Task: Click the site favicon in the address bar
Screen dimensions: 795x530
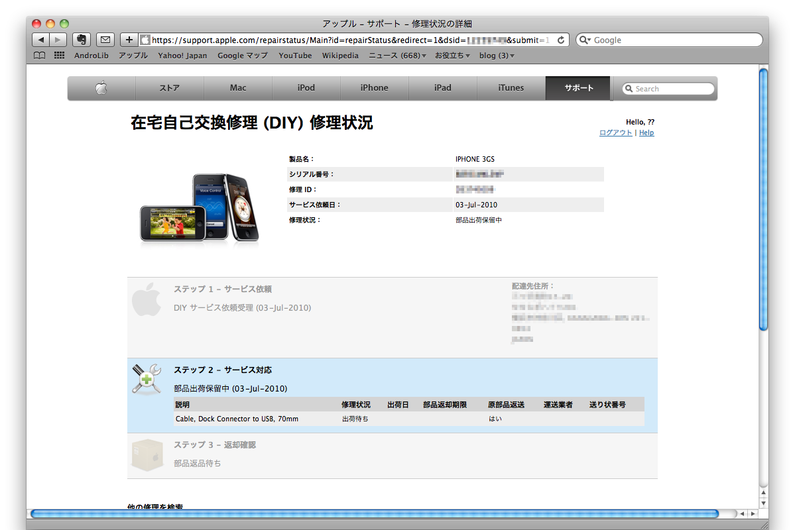Action: pyautogui.click(x=145, y=40)
